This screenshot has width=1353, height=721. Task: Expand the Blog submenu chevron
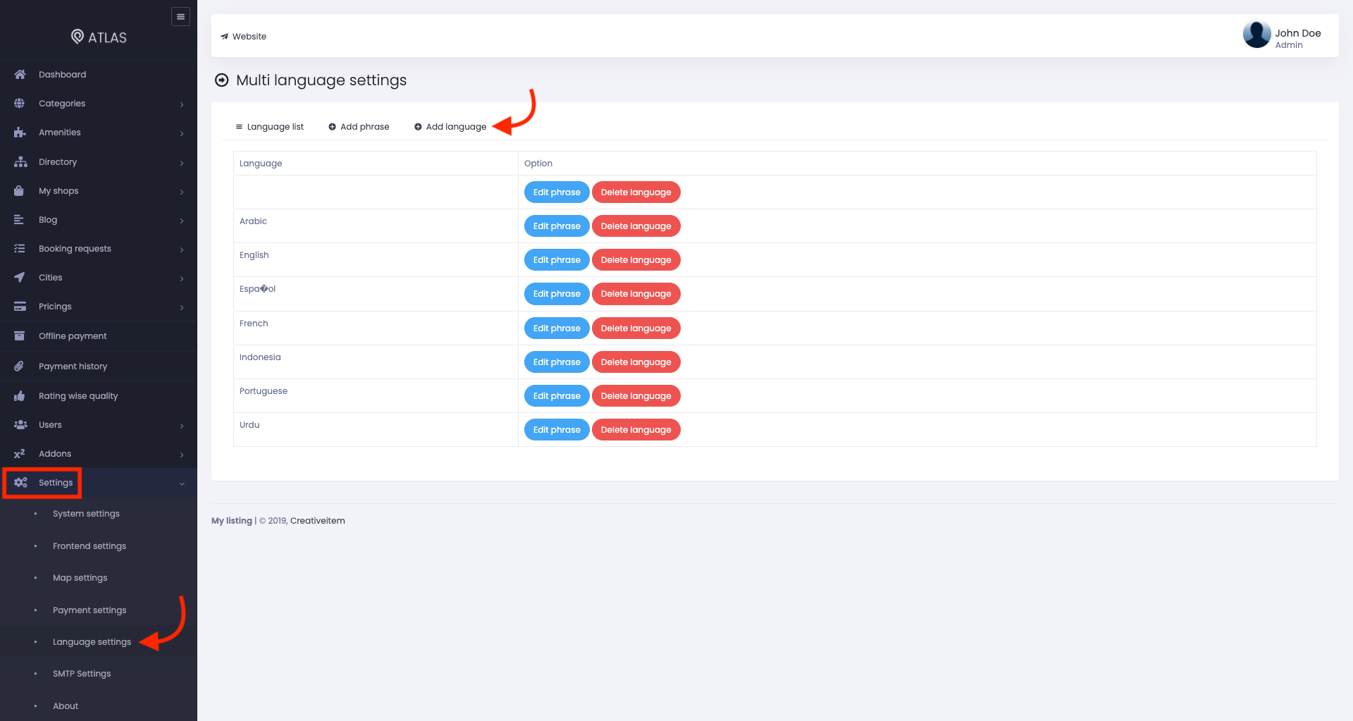tap(182, 221)
